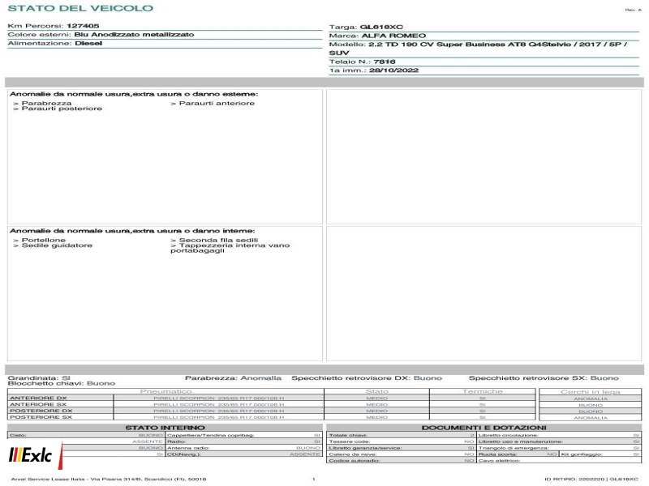Click the Portellone interior anomaly entry
The image size is (649, 486).
39,240
